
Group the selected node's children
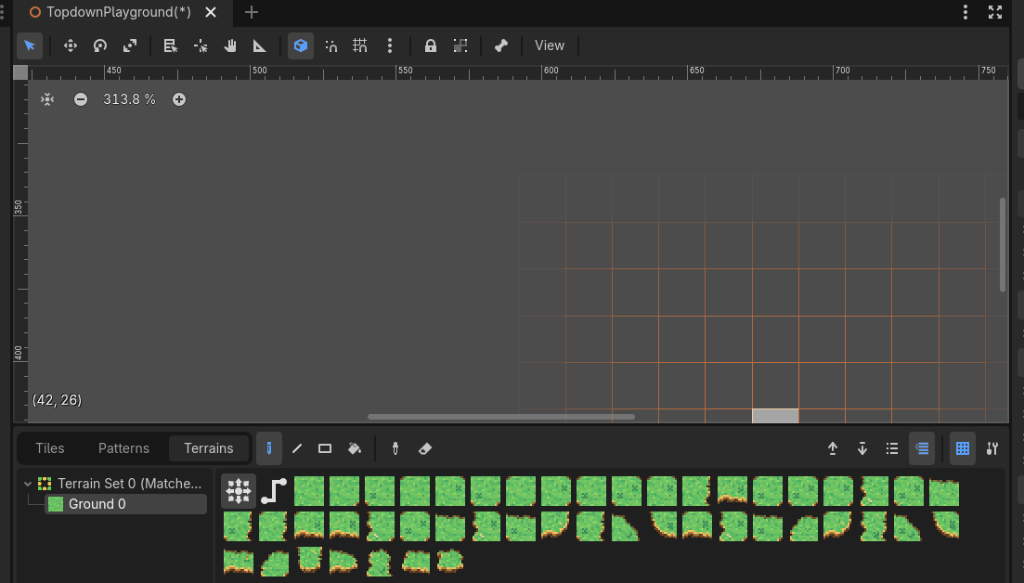click(x=460, y=45)
